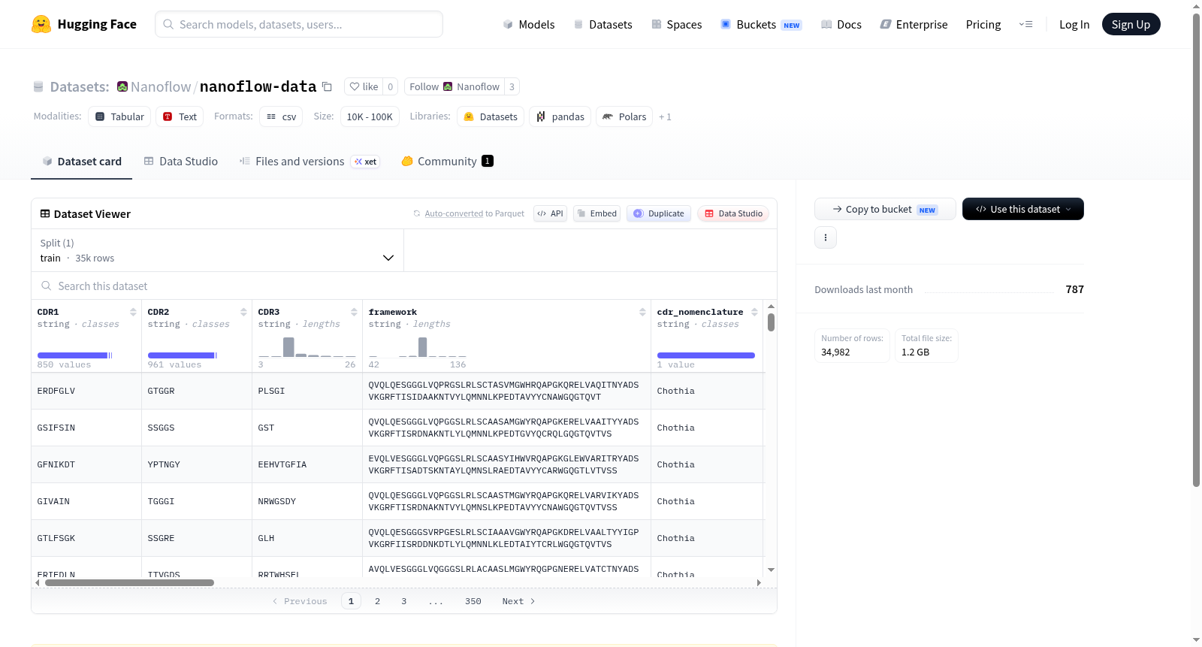The width and height of the screenshot is (1202, 647).
Task: Sort by the framework column
Action: click(x=642, y=312)
